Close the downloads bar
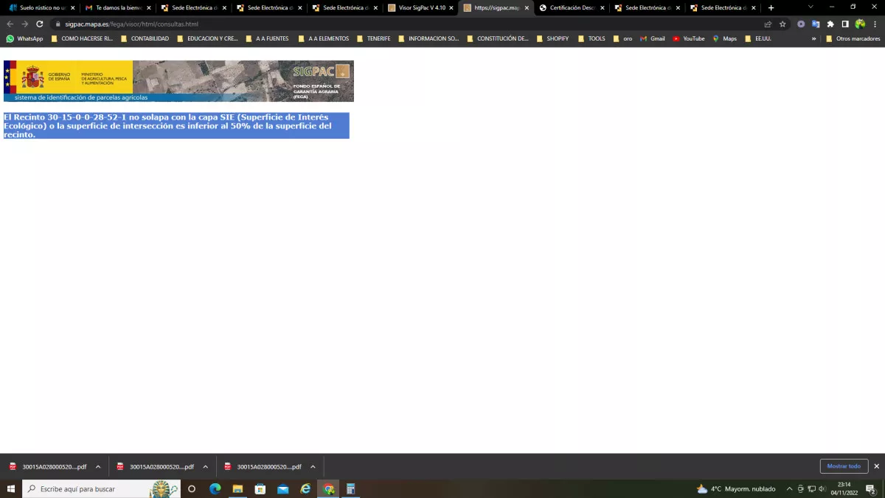Image resolution: width=885 pixels, height=498 pixels. point(876,466)
